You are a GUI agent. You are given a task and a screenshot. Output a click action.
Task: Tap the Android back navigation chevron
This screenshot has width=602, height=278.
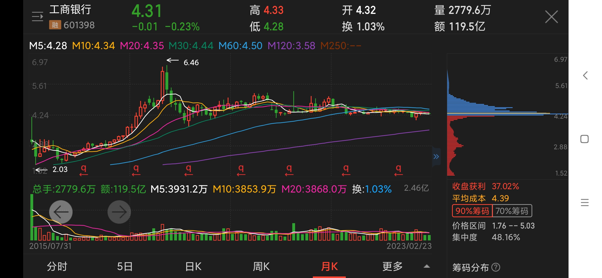[x=585, y=75]
